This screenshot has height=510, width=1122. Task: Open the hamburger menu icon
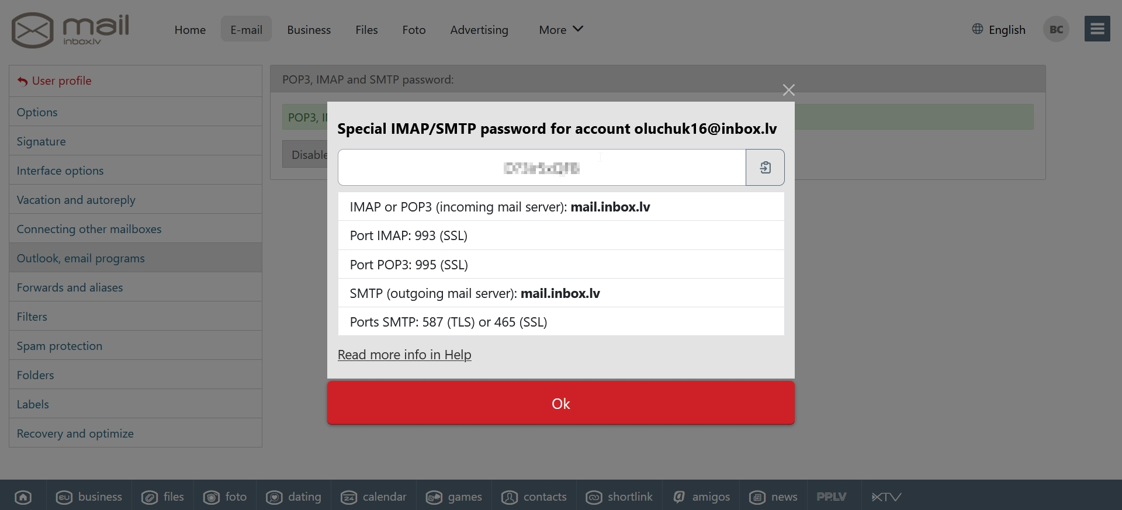1097,29
